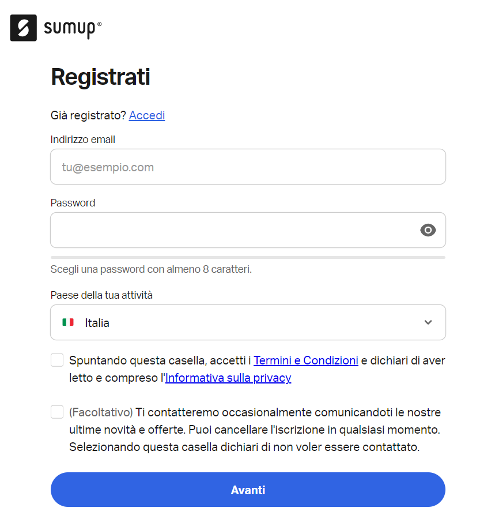Click the Indirizzo email input field
This screenshot has height=519, width=495.
(x=248, y=167)
